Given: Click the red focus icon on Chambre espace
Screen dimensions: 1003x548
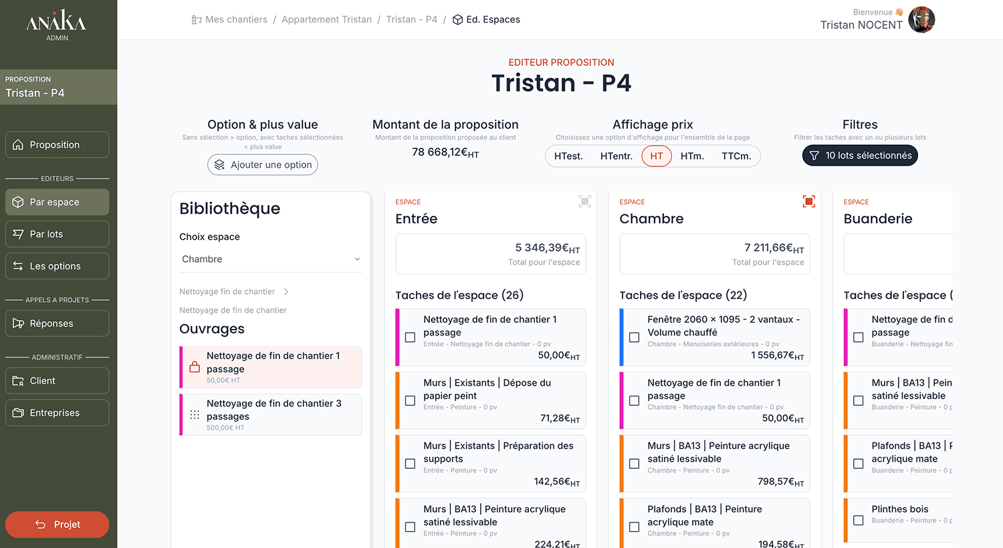Looking at the screenshot, I should 809,201.
